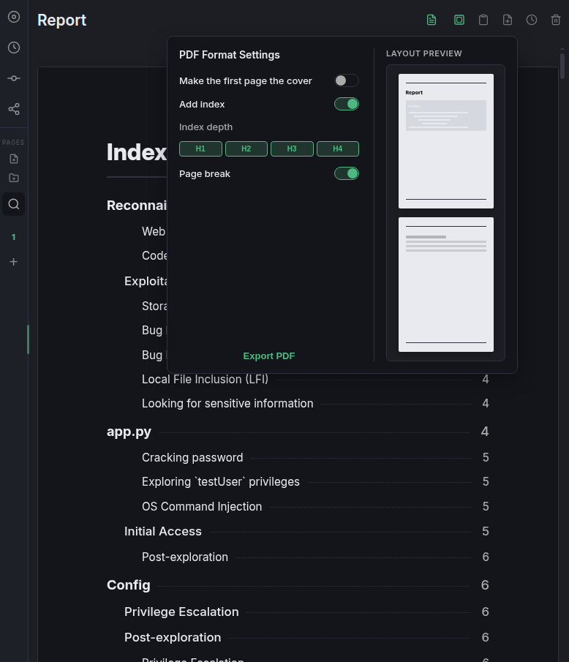This screenshot has height=662, width=569.
Task: Click the plus icon in left sidebar
Action: pyautogui.click(x=13, y=262)
